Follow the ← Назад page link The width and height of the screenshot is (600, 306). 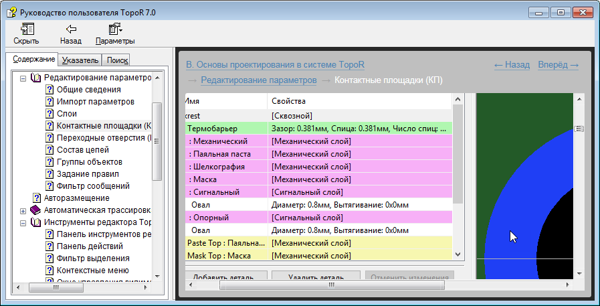coord(512,65)
